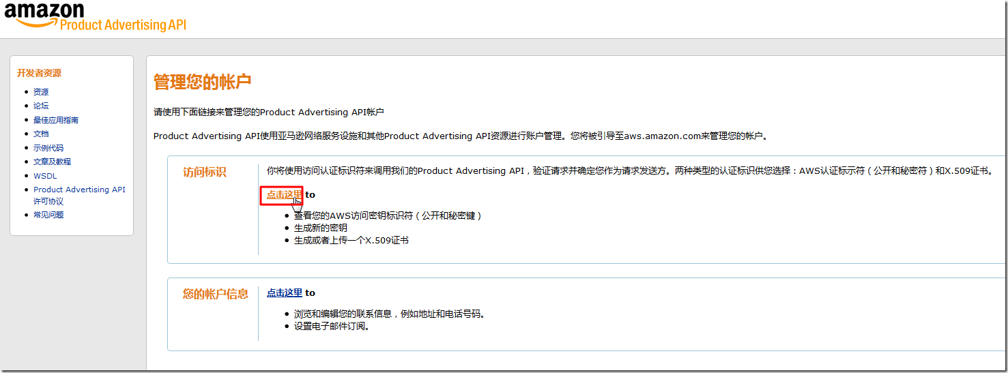The width and height of the screenshot is (1008, 373).
Task: Click the 您的帐户信息 section title
Action: point(216,294)
